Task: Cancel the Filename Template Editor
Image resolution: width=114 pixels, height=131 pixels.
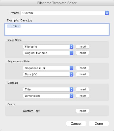Action: click(x=76, y=124)
